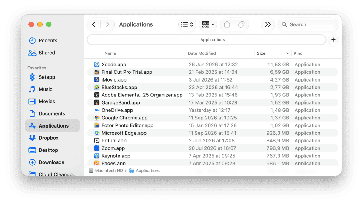Select the Google Chrome app icon
The width and height of the screenshot is (363, 204).
point(96,118)
